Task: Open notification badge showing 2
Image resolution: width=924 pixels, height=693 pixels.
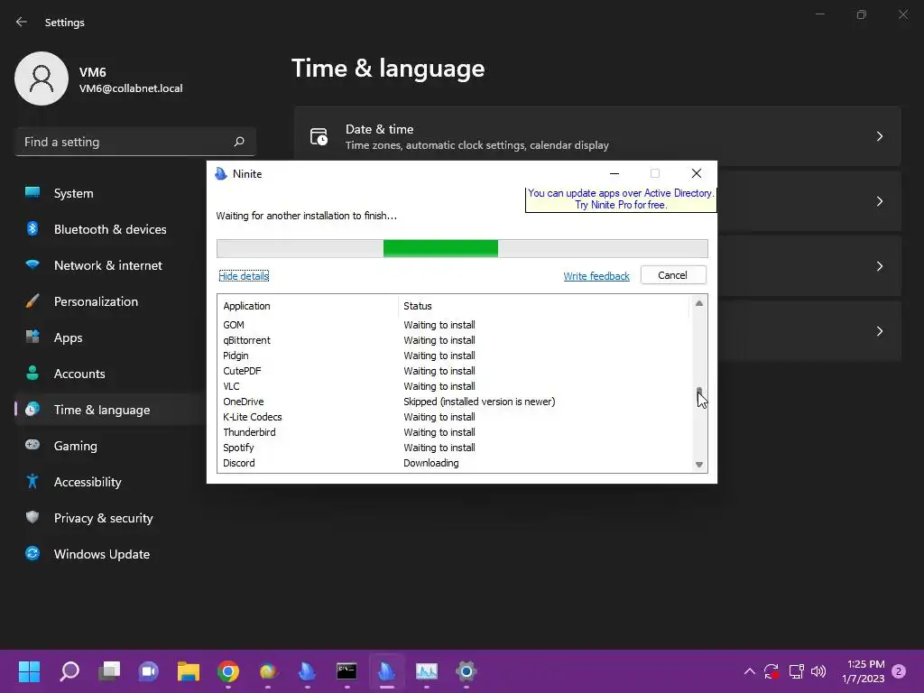Action: pos(899,671)
